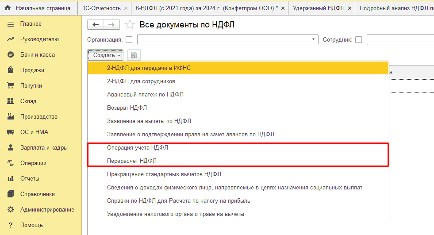Choose Перерасчет НДФЛ entry
This screenshot has height=235, width=434.
[x=238, y=161]
